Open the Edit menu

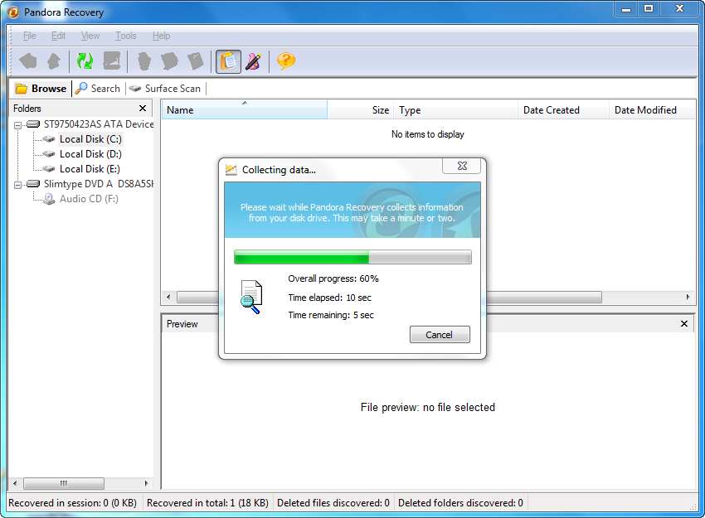[x=58, y=36]
